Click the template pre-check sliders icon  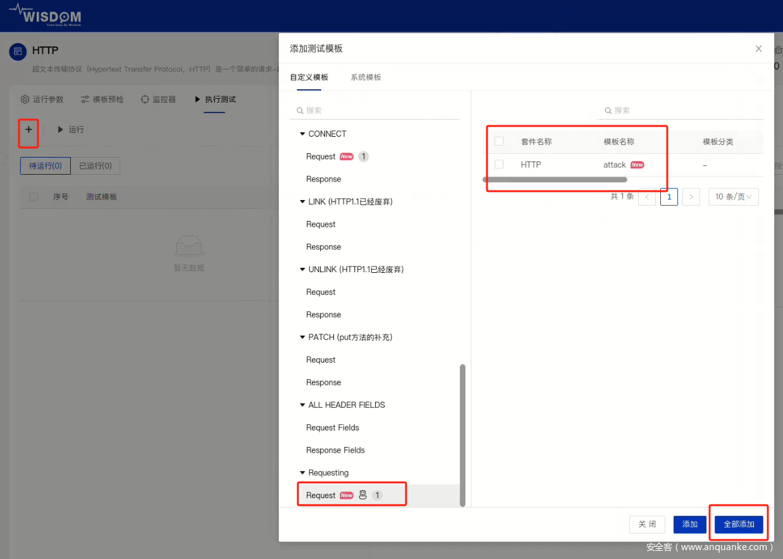(x=85, y=99)
